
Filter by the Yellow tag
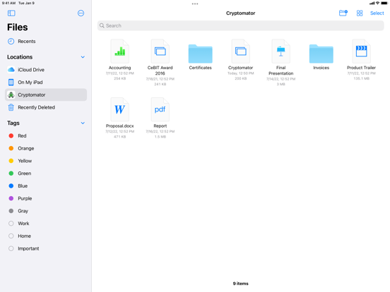46,161
